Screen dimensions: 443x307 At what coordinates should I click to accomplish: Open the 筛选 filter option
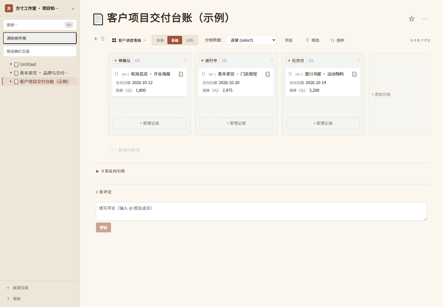(312, 40)
